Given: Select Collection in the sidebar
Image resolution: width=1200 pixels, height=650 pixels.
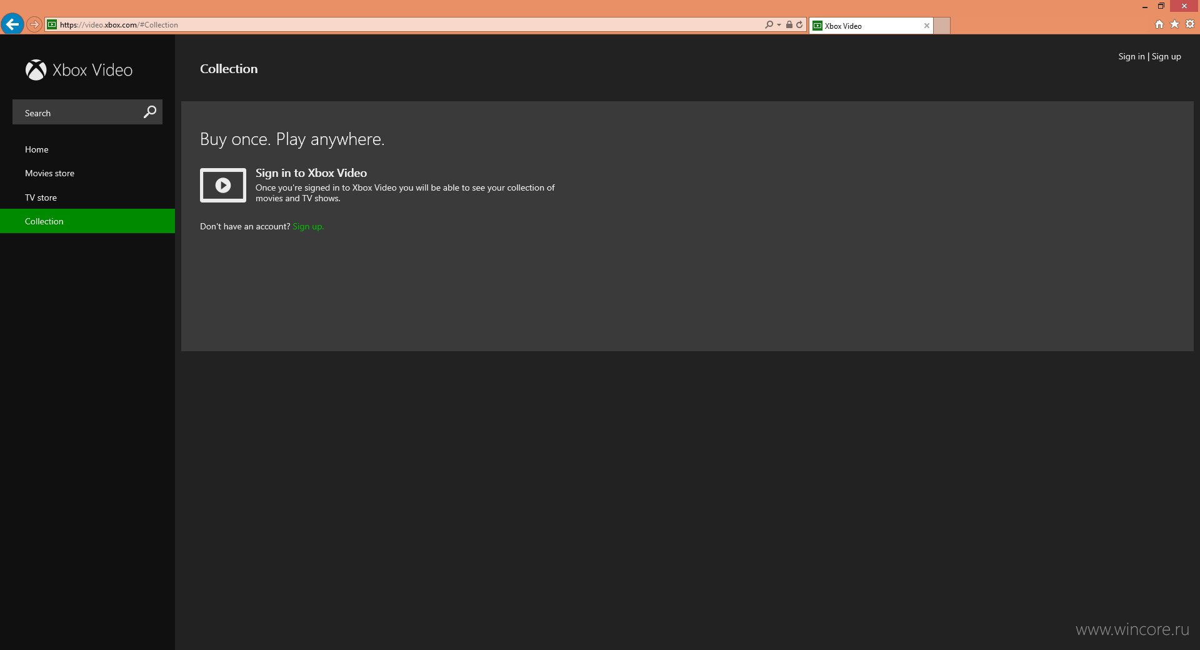Looking at the screenshot, I should [87, 221].
